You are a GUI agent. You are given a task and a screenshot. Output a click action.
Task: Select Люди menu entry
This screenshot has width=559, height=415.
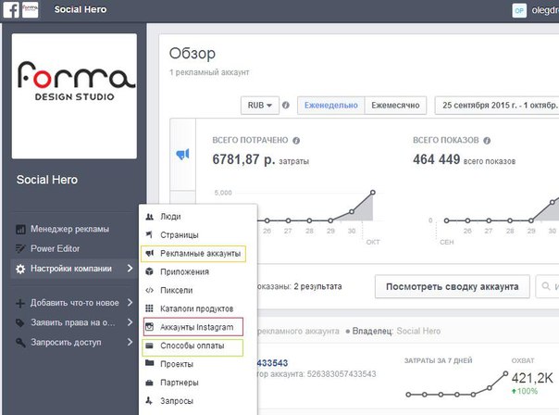198,217
